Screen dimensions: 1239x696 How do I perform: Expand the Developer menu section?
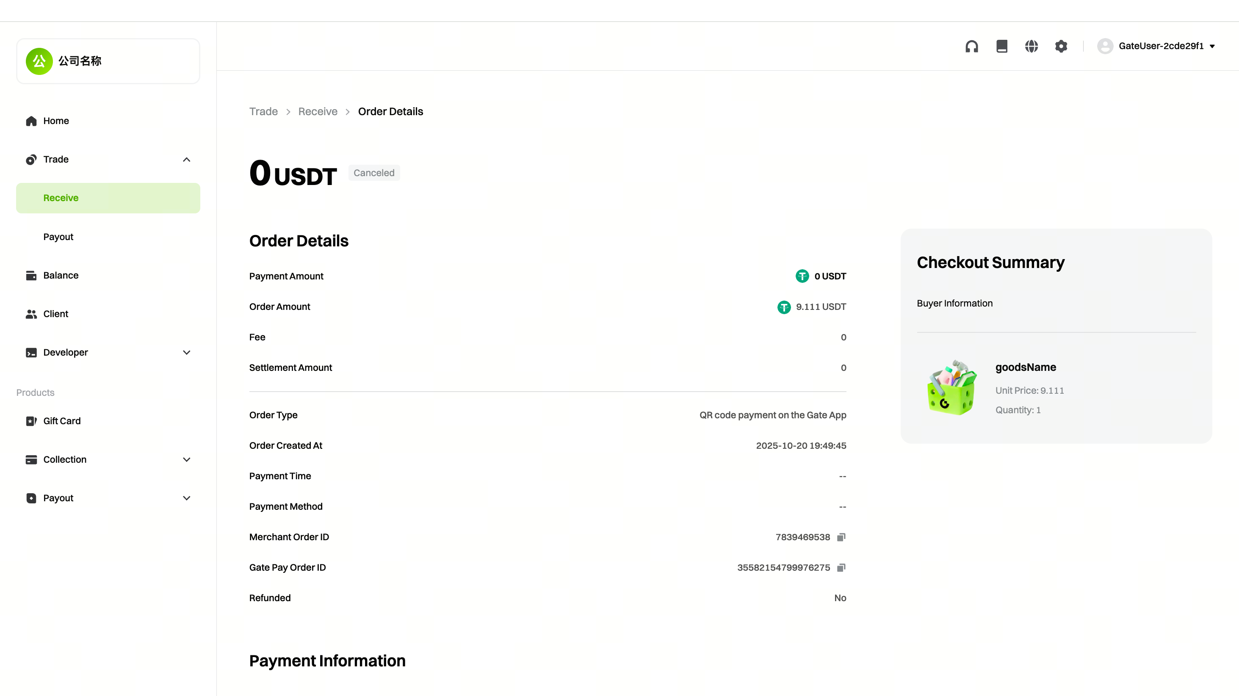click(187, 352)
